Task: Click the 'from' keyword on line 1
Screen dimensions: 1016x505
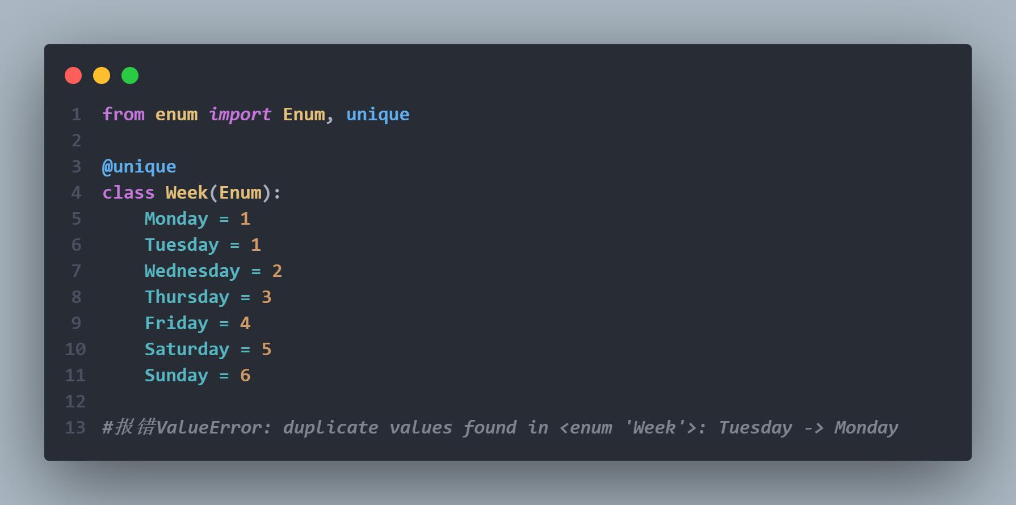Action: point(123,115)
